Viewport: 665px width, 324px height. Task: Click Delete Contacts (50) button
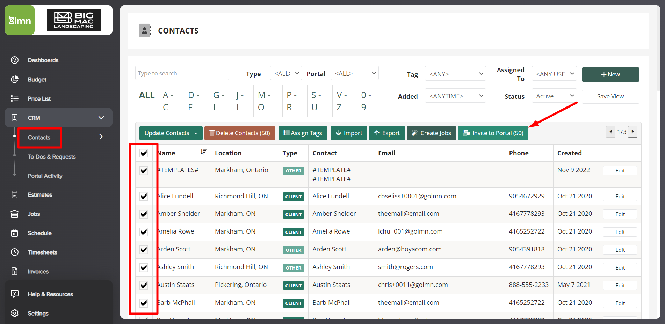(x=240, y=133)
